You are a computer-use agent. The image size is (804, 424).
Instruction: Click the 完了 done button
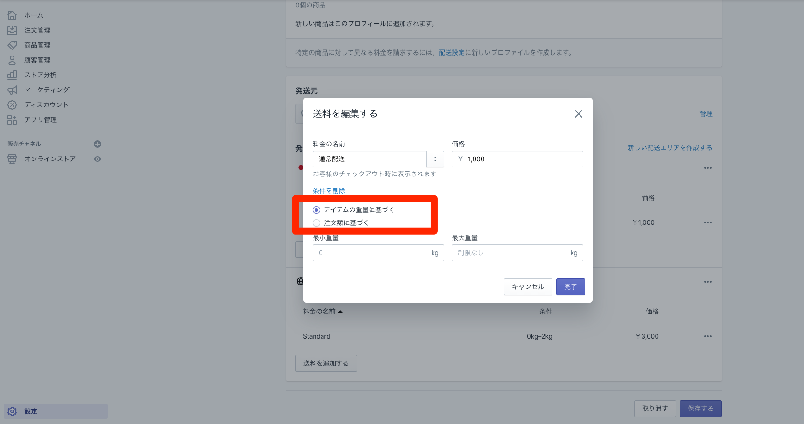tap(570, 287)
